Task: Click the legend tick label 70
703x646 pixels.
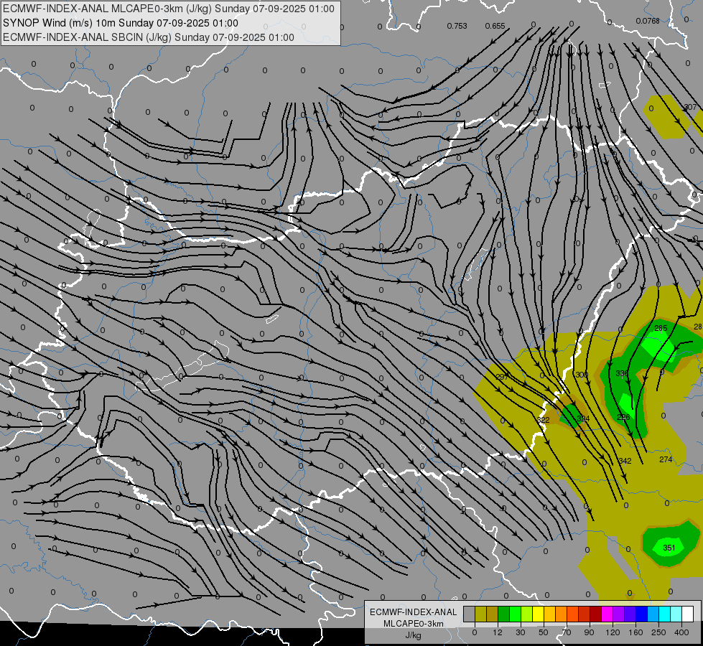Action: click(567, 632)
